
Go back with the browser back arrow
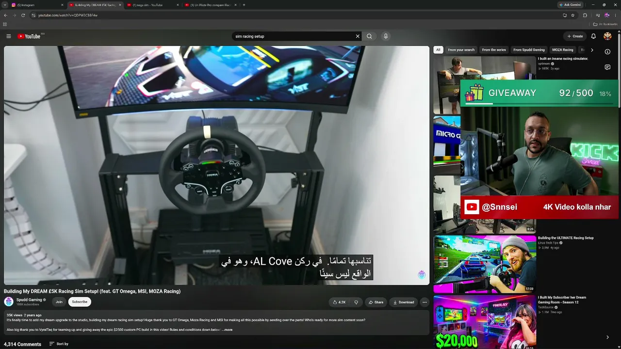tap(5, 15)
